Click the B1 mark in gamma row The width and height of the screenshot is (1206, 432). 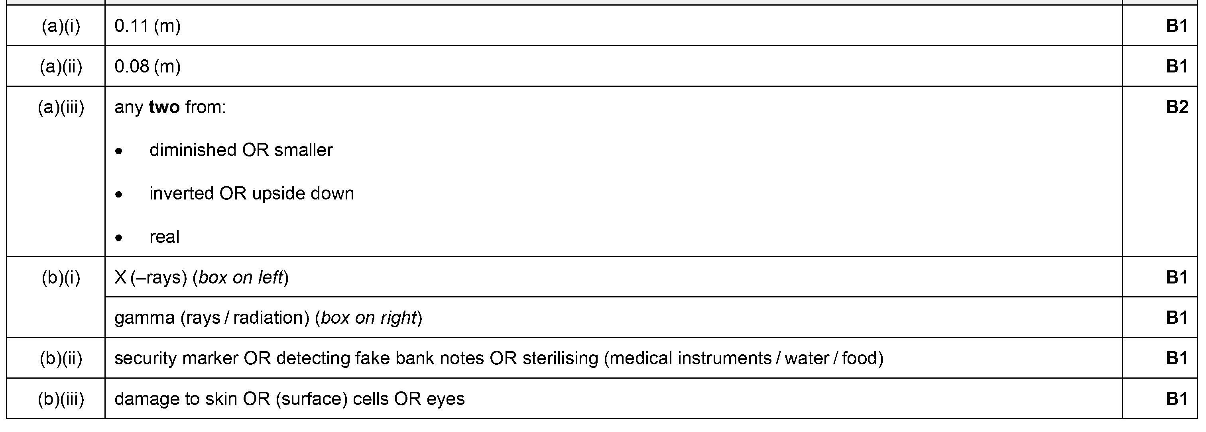[1176, 319]
